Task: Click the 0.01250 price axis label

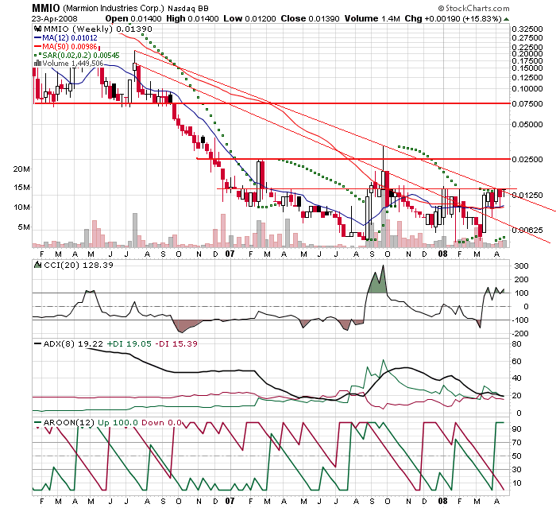Action: [527, 195]
